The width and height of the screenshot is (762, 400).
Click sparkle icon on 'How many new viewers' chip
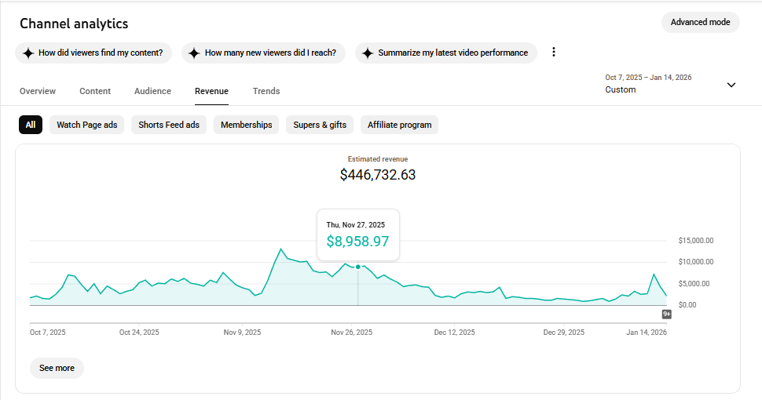tap(194, 53)
